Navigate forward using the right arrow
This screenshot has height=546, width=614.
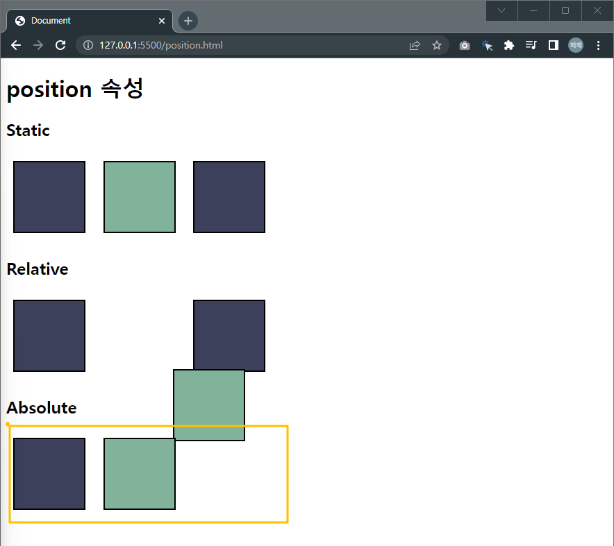(38, 45)
